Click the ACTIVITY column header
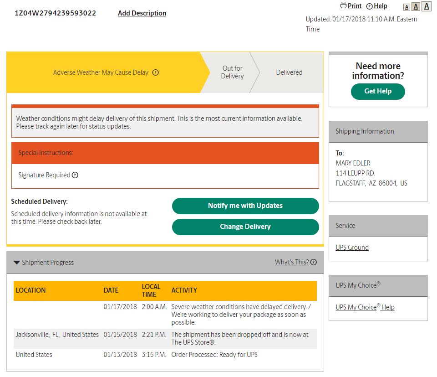 (x=184, y=290)
